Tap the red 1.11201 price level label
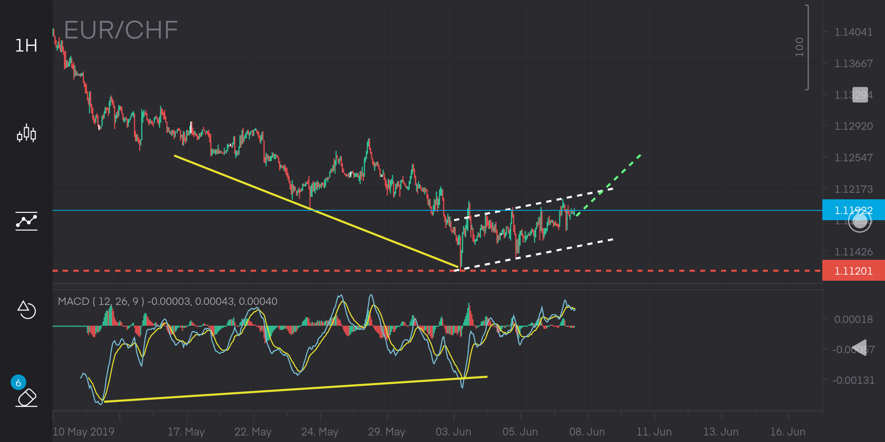885x442 pixels. pyautogui.click(x=853, y=271)
